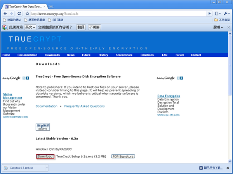Open the 選項 options dropdown in translate bar
This screenshot has height=174, width=233.
218,27
